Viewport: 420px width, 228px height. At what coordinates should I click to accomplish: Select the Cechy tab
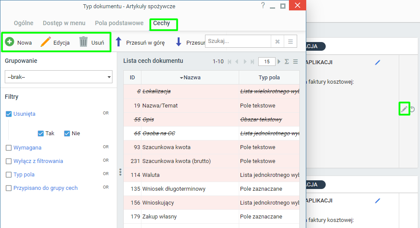[x=161, y=23]
